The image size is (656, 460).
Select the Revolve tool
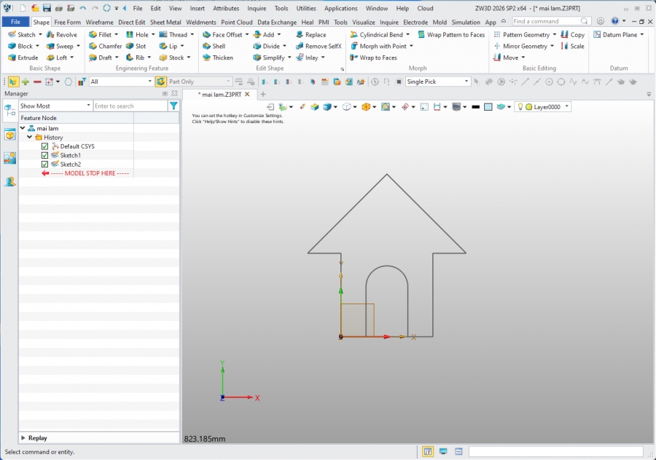pos(61,35)
